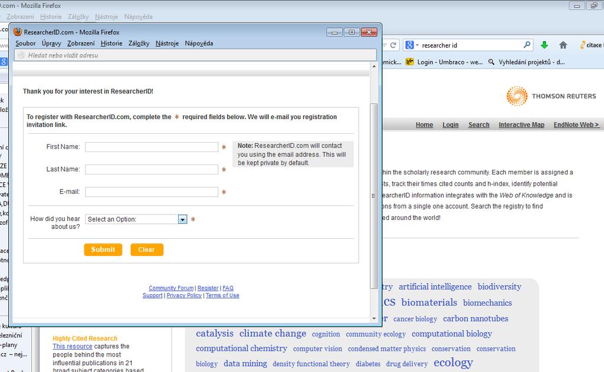Select the 'drug delivery' keyword tag
Viewport: 604px width, 372px height.
[x=407, y=364]
